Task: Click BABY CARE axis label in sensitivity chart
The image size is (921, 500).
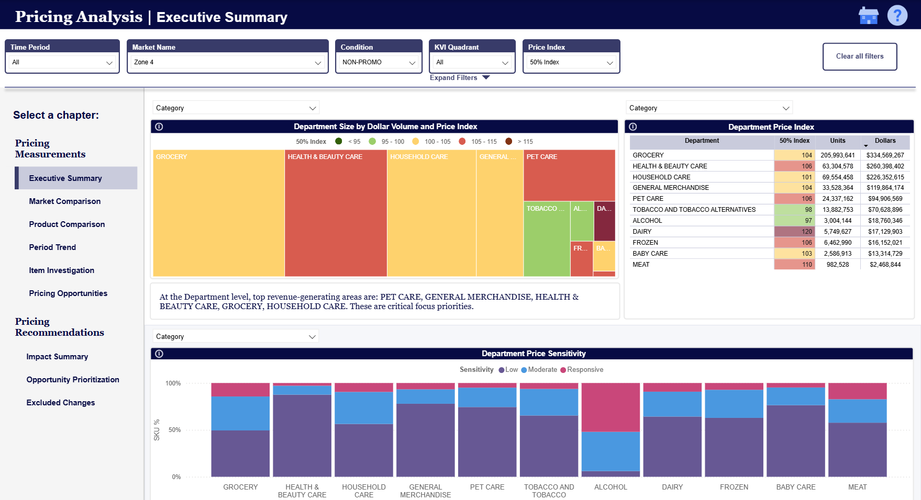Action: point(795,487)
